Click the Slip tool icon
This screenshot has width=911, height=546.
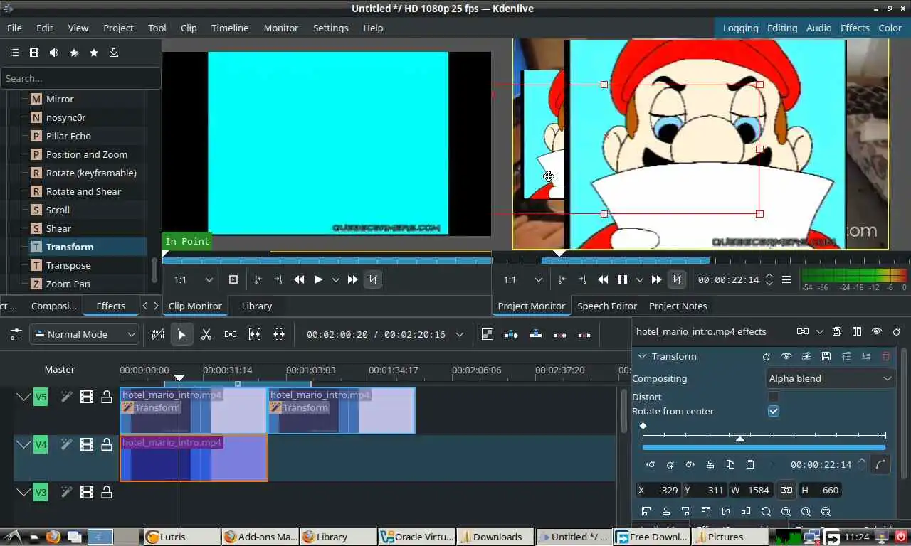click(255, 334)
